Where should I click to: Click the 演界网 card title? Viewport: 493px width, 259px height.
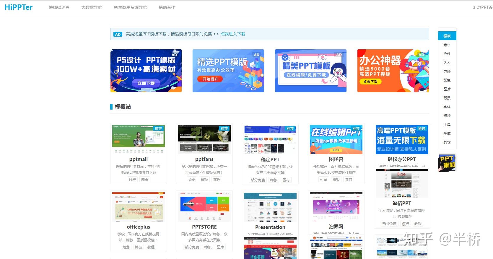point(336,227)
